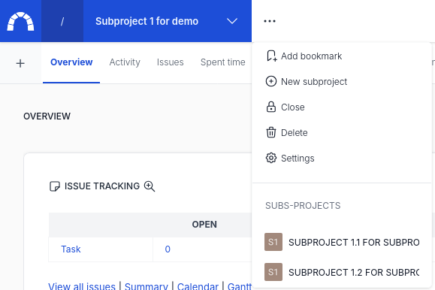Click the Close padlock icon
The height and width of the screenshot is (290, 435).
pyautogui.click(x=271, y=107)
